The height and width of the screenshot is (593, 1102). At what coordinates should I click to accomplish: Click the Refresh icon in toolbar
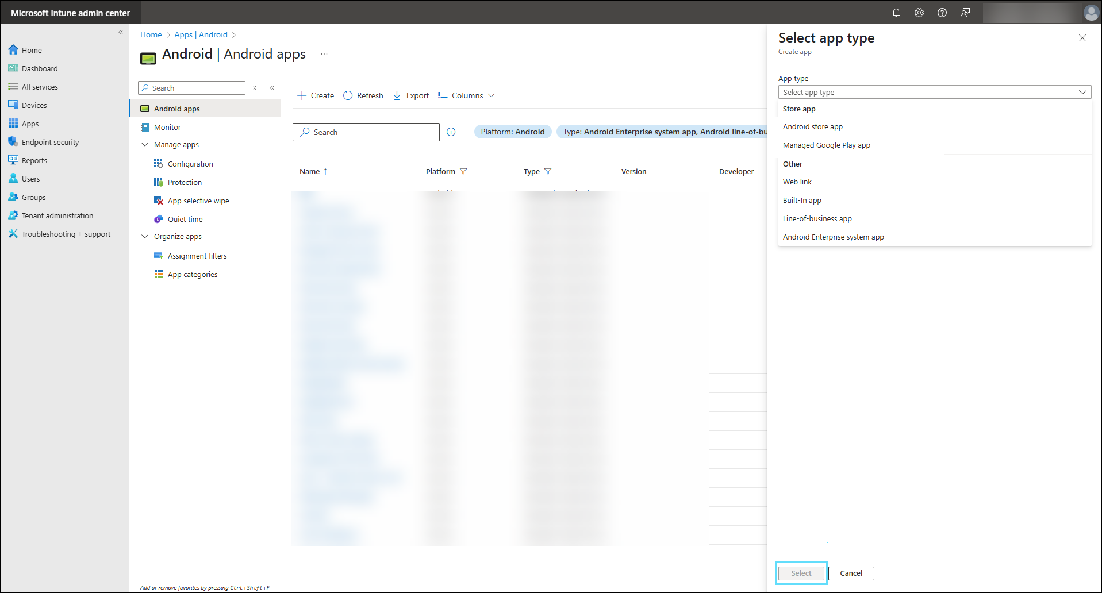pos(348,95)
